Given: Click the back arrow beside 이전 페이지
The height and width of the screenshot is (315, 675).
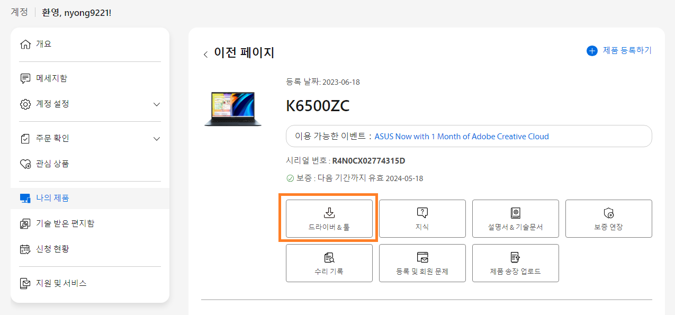Looking at the screenshot, I should point(205,55).
